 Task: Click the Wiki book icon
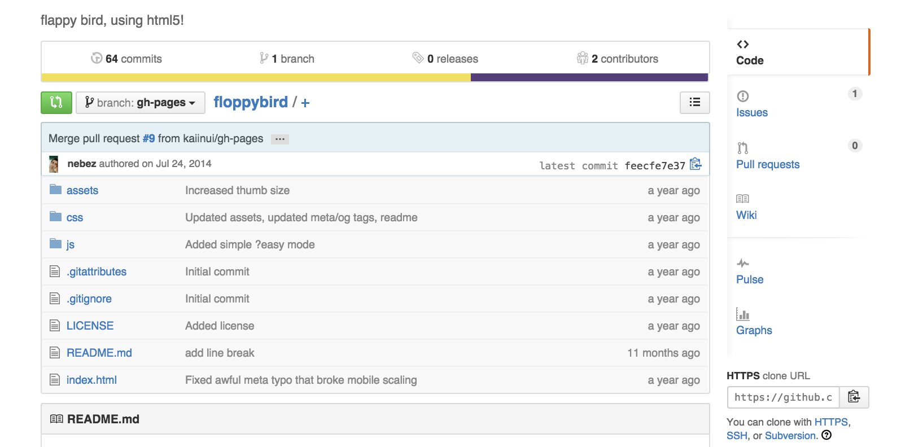click(743, 199)
